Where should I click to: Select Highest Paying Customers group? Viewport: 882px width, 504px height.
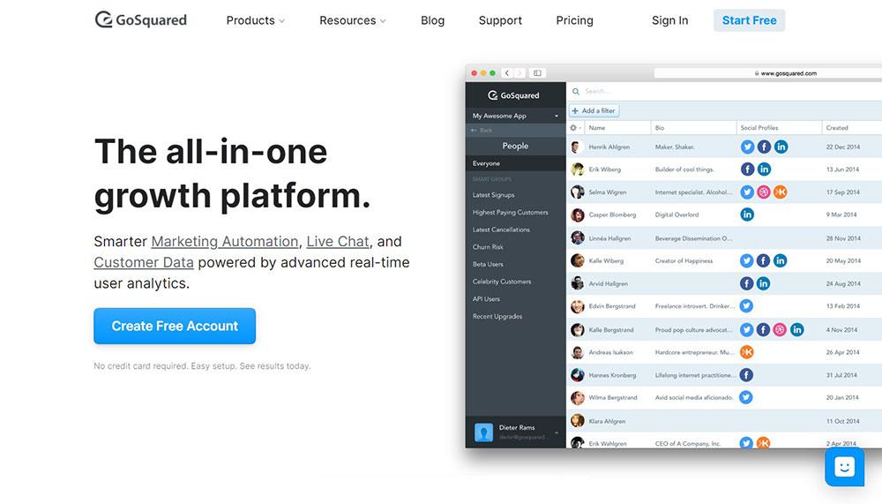click(x=510, y=213)
